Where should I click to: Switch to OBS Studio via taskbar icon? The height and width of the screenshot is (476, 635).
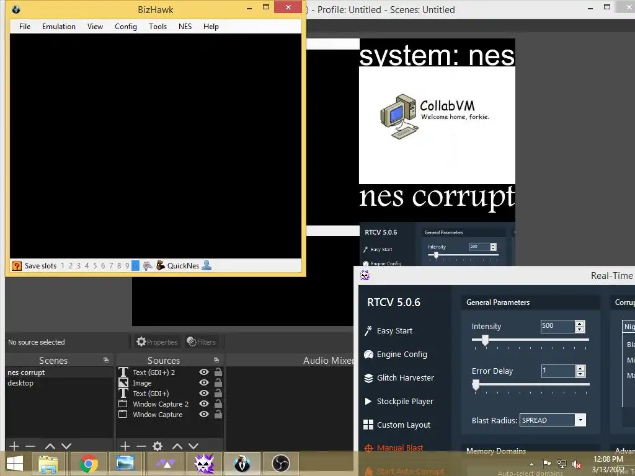coord(281,464)
